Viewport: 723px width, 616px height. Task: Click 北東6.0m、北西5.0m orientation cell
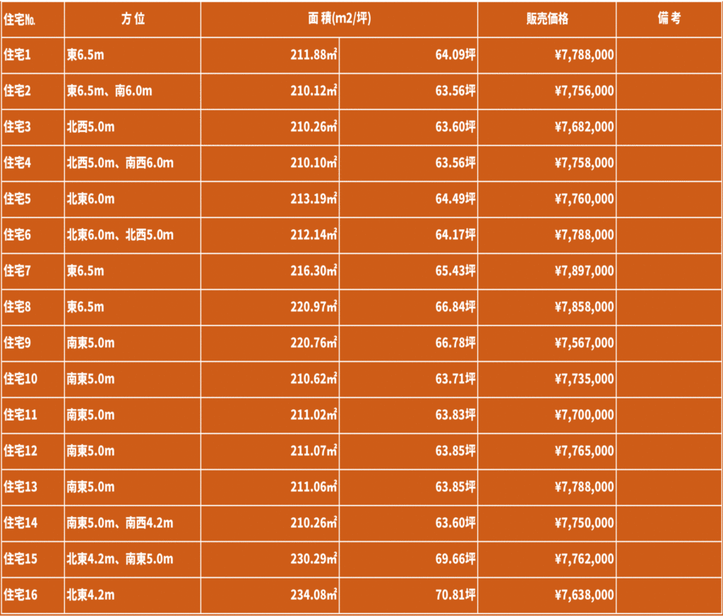pos(133,235)
